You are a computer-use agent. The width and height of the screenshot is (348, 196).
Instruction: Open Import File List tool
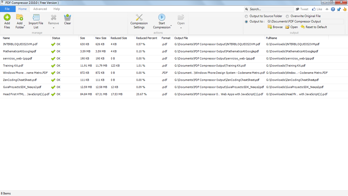(x=36, y=17)
